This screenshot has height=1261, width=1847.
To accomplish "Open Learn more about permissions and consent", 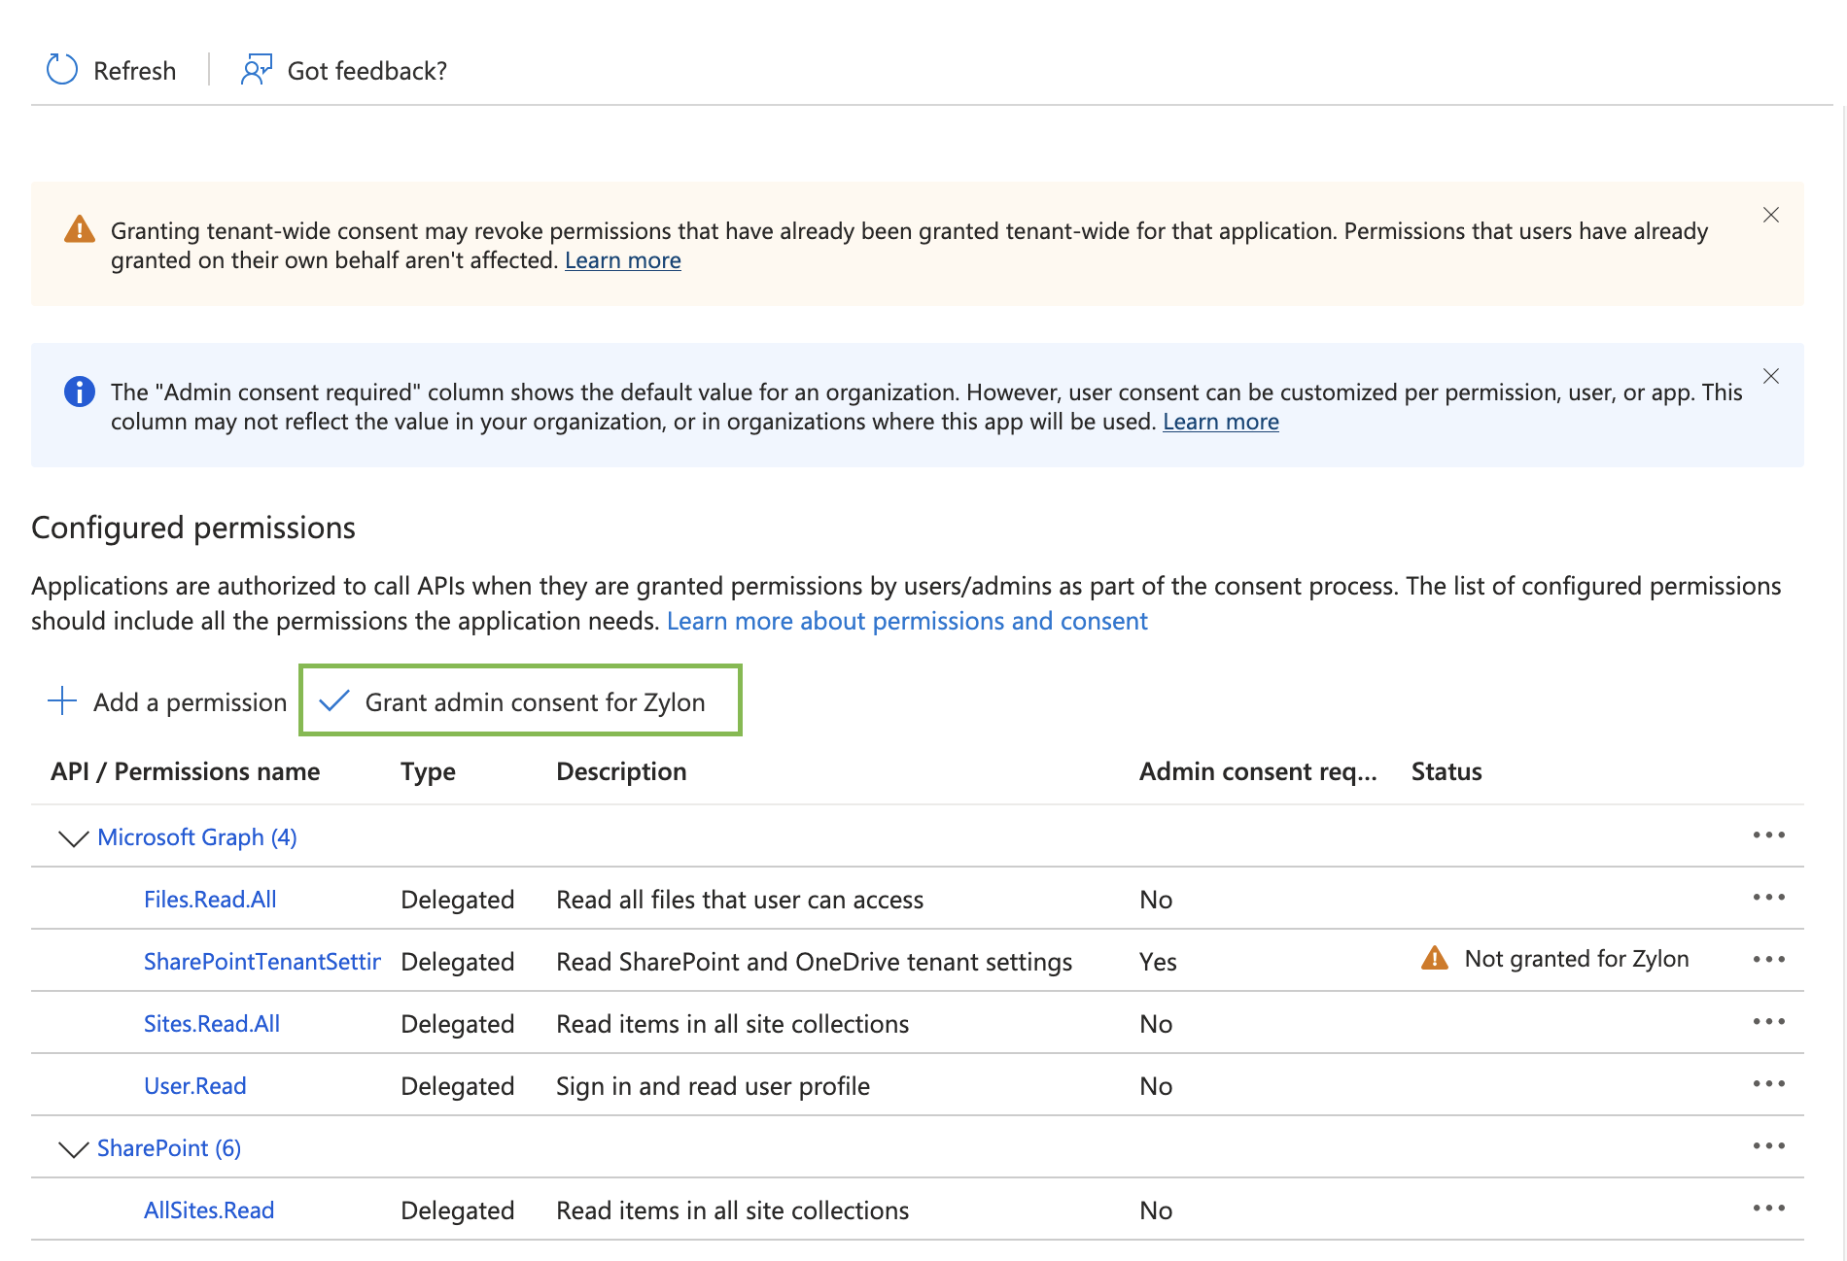I will click(907, 621).
